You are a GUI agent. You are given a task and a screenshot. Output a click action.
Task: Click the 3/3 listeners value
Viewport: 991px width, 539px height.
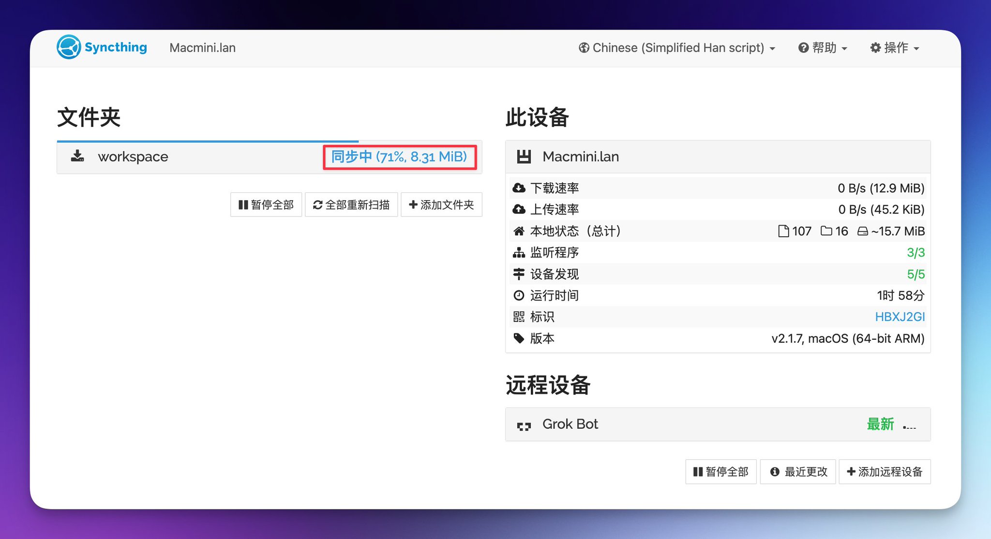pyautogui.click(x=916, y=252)
